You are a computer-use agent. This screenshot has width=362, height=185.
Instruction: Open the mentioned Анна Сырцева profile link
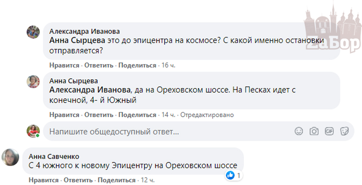click(77, 40)
